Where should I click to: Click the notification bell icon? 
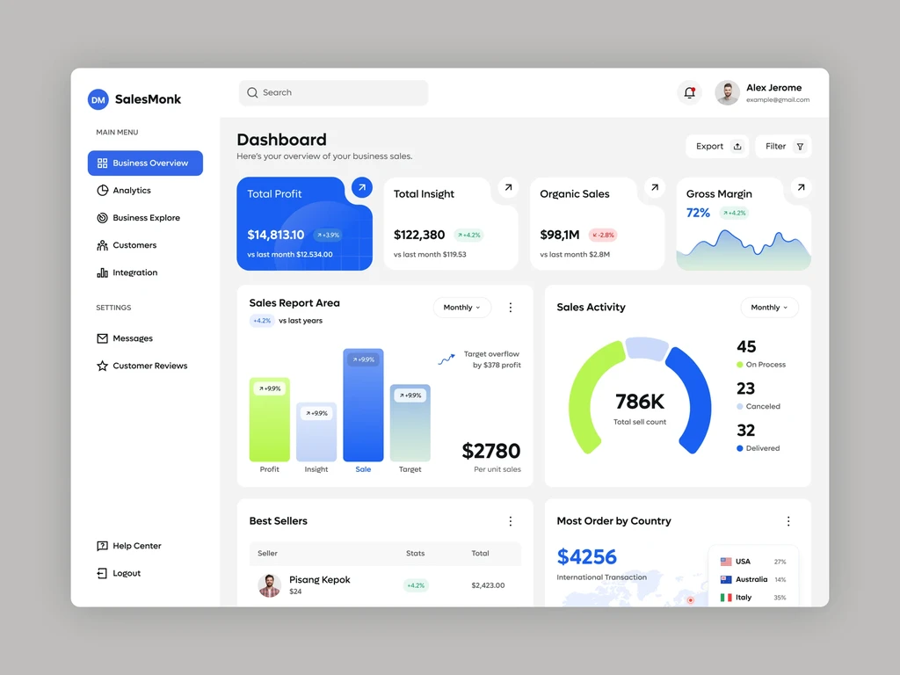689,92
